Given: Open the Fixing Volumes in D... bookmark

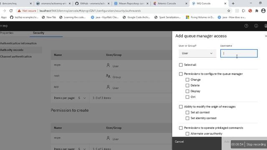Looking at the screenshot, I should [x=200, y=17].
